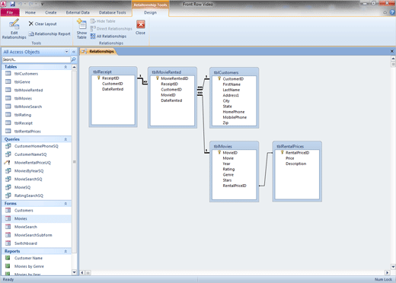Viewport: 396px width, 283px height.
Task: Open the Database Tools tab
Action: [112, 12]
